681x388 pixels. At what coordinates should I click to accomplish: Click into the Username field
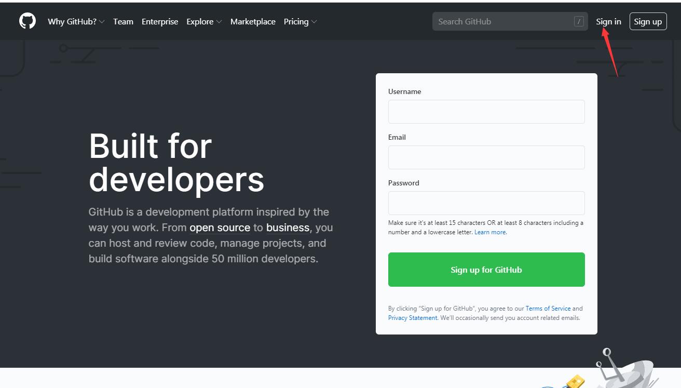click(486, 112)
